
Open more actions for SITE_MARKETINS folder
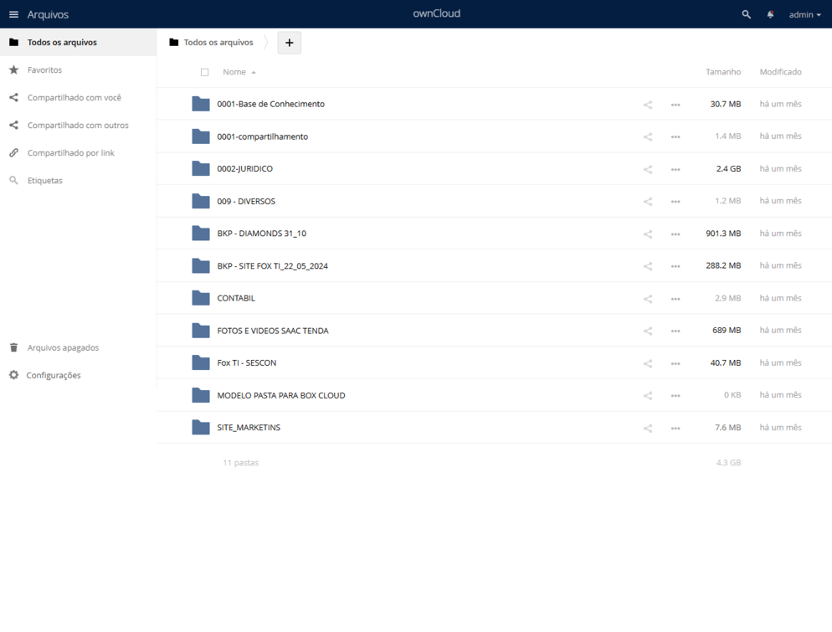(x=675, y=429)
